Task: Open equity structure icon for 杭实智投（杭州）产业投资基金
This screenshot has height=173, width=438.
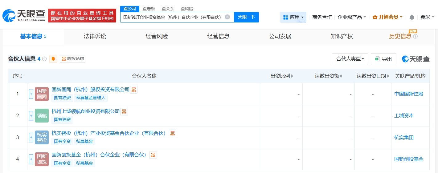Action: 173,133
